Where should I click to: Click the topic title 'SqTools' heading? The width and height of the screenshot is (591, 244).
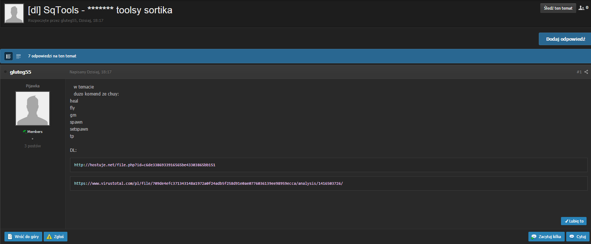[x=100, y=10]
